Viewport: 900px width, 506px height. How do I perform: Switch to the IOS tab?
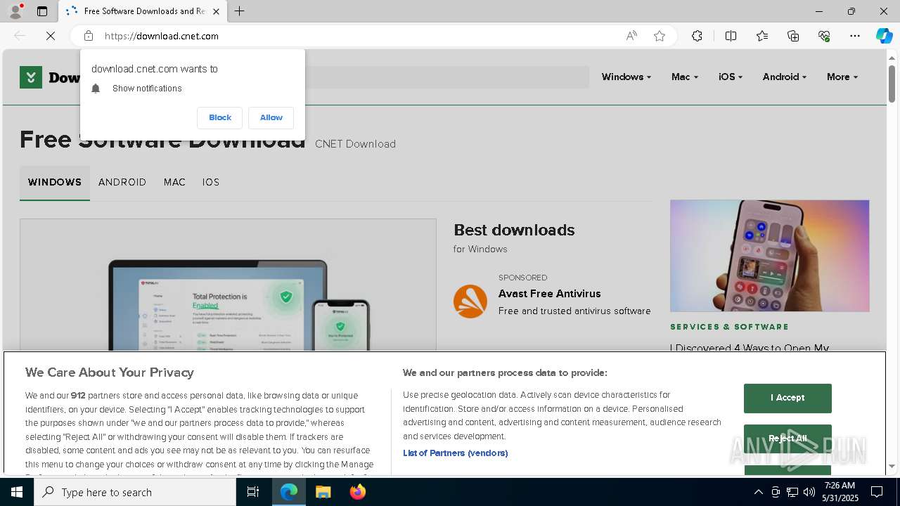211,182
